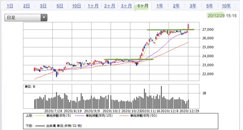The image size is (243, 130).
Task: Click the 単純移動平均(50) legend entry
Action: [x=144, y=116]
